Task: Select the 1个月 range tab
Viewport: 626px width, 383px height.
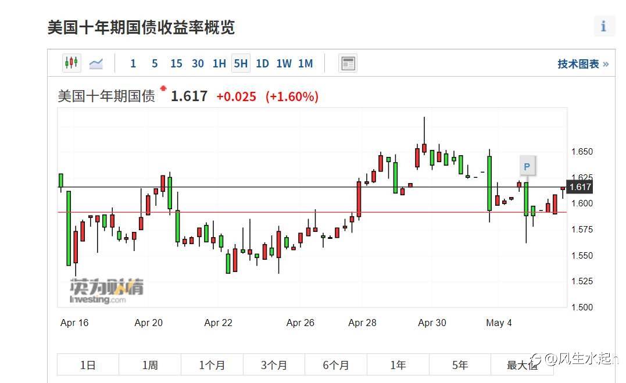Action: (212, 365)
